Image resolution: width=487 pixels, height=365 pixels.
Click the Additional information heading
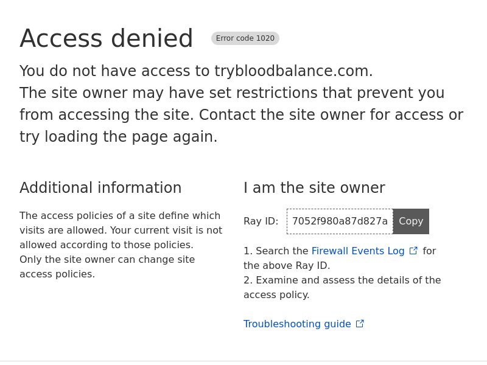coord(100,188)
